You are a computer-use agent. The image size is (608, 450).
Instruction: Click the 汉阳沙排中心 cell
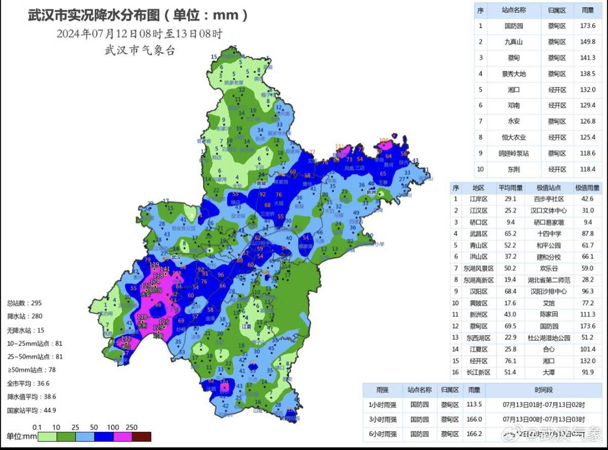(x=548, y=292)
